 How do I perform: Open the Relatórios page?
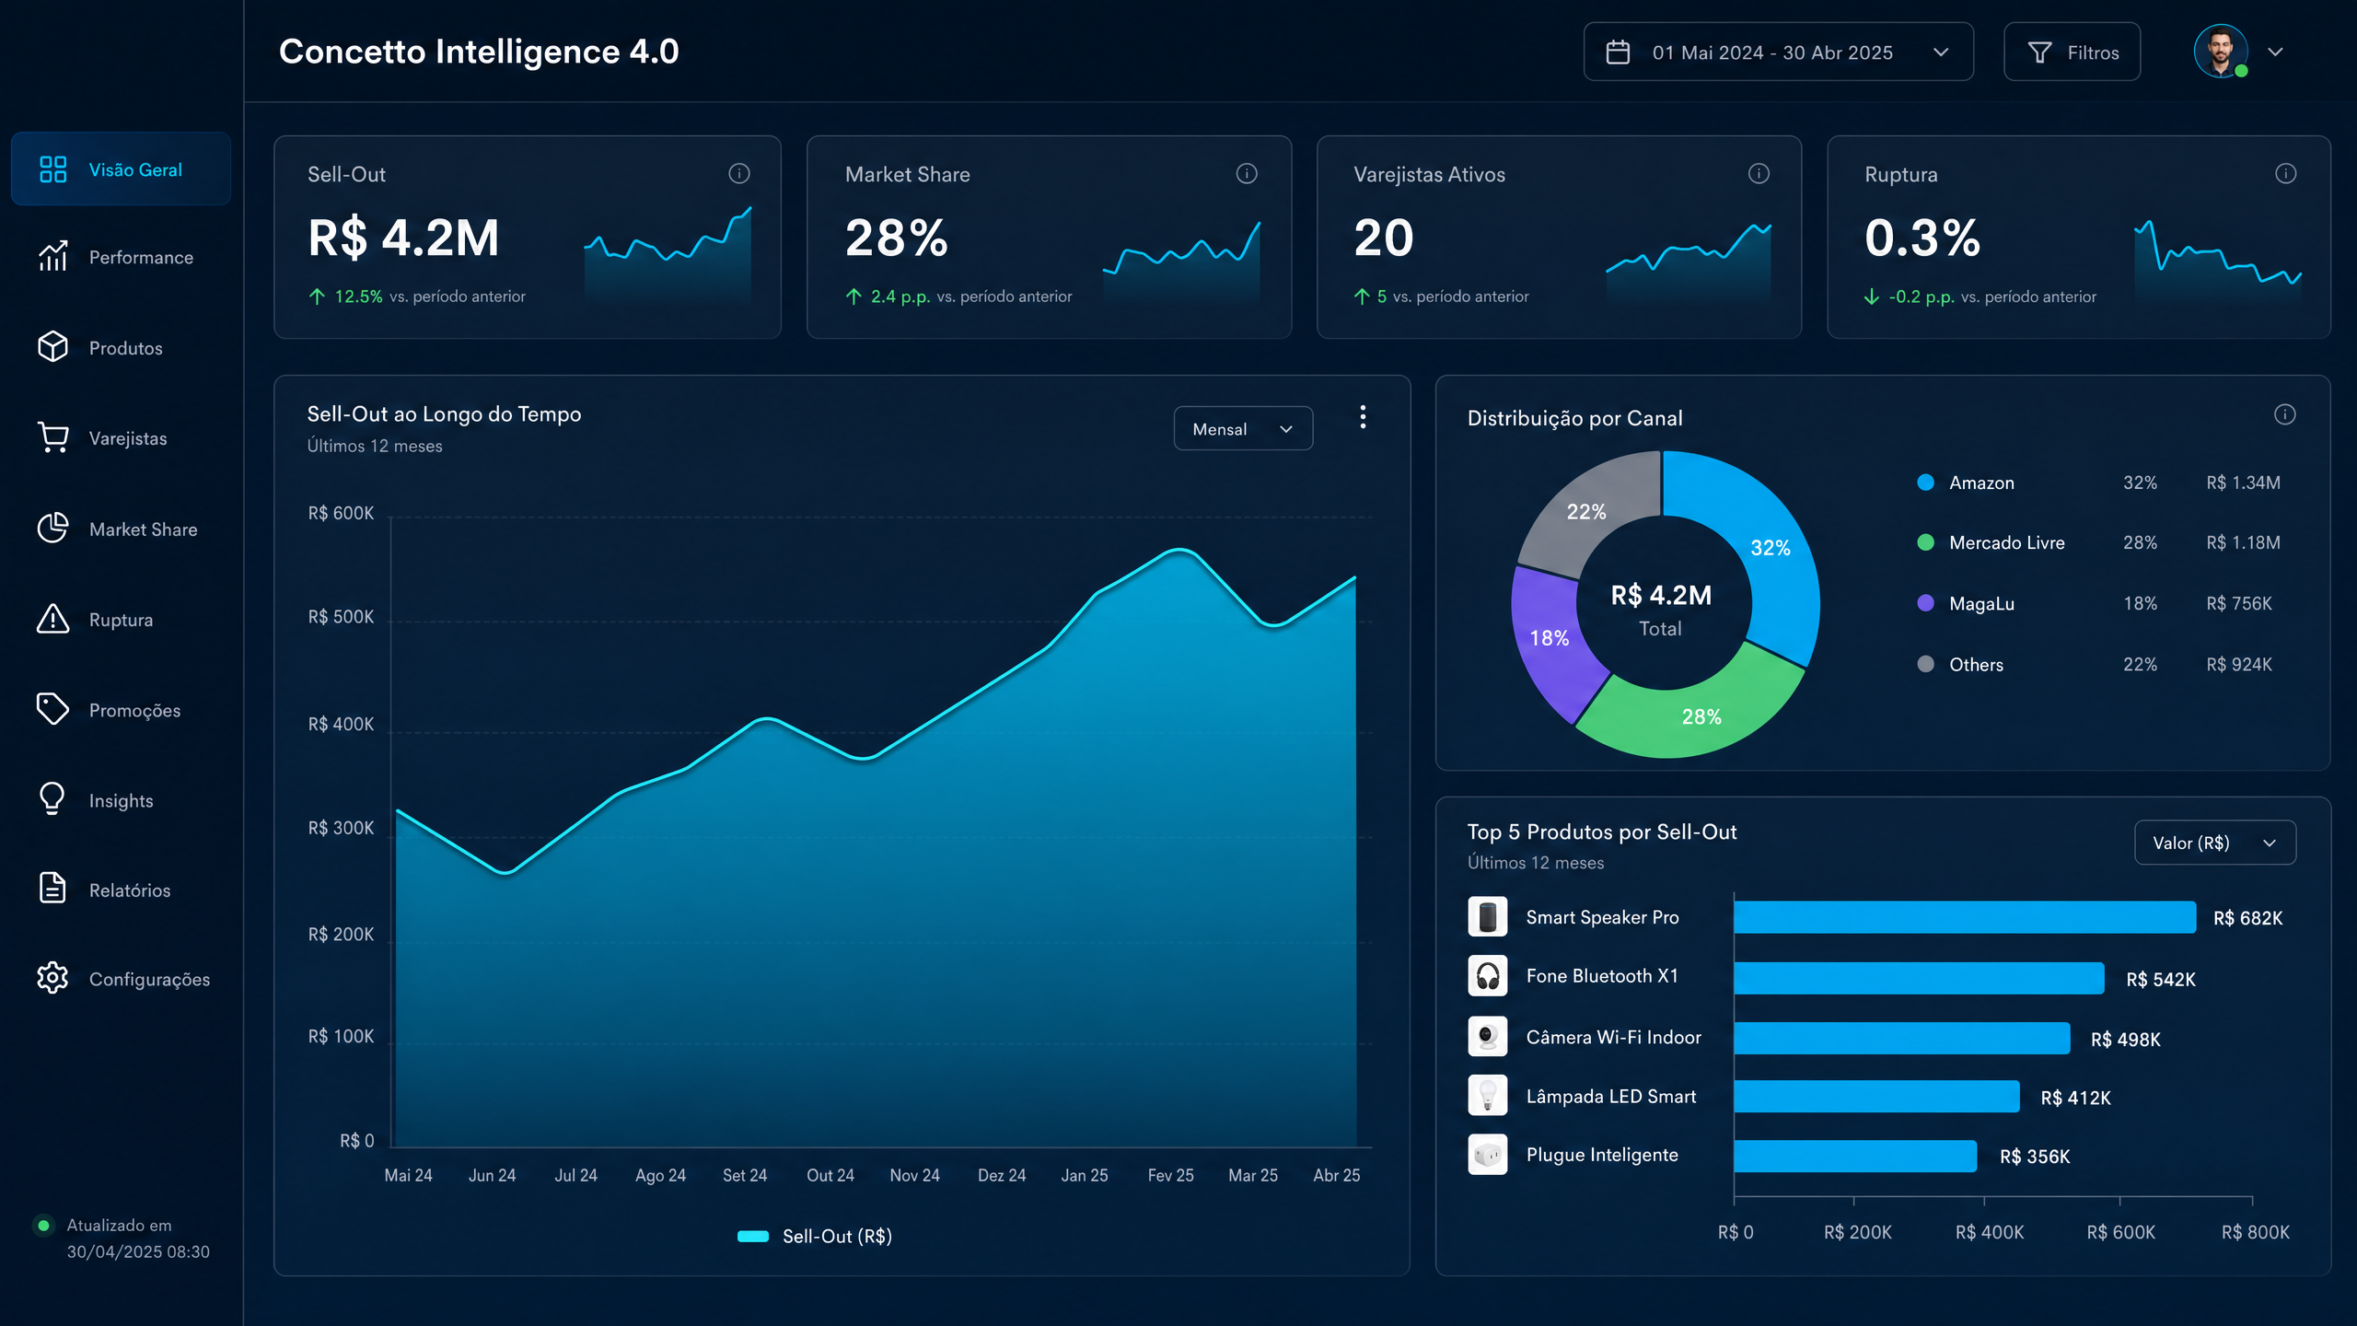click(x=121, y=890)
